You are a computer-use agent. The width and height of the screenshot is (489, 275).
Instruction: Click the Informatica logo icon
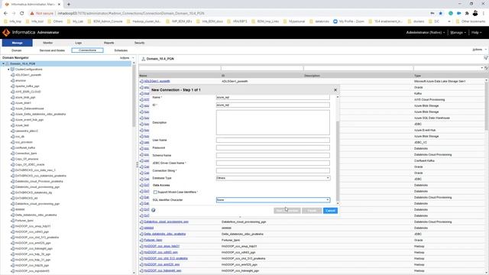[x=6, y=32]
